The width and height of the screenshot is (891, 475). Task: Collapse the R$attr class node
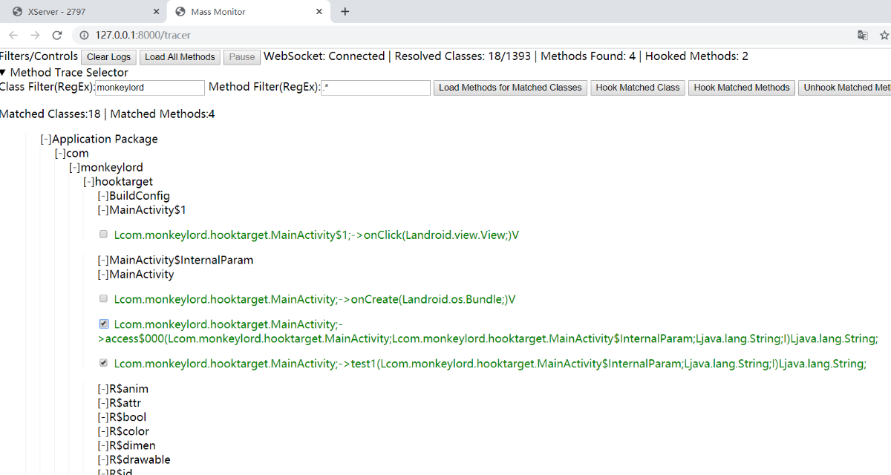pyautogui.click(x=103, y=403)
